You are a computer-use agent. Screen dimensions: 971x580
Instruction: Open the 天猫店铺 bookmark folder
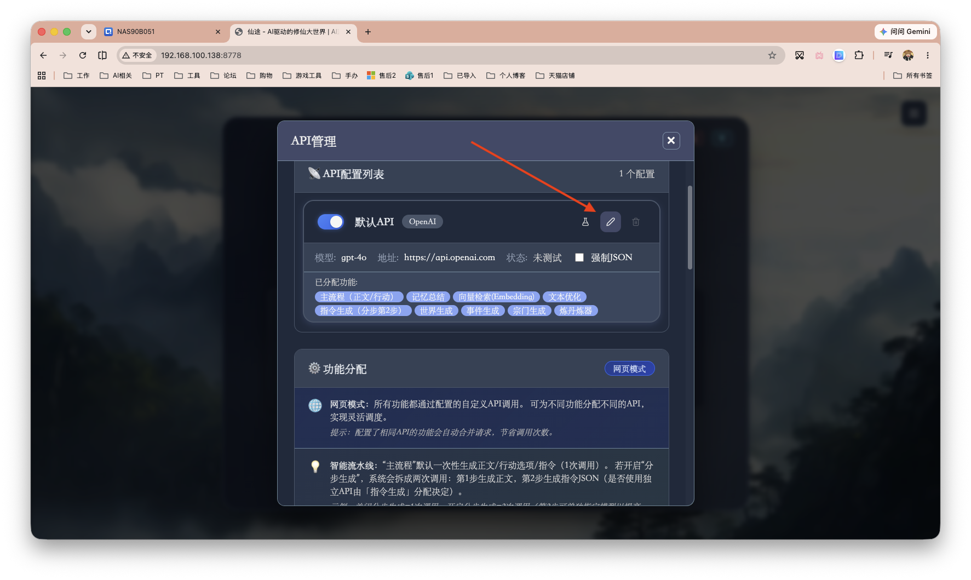(x=555, y=76)
